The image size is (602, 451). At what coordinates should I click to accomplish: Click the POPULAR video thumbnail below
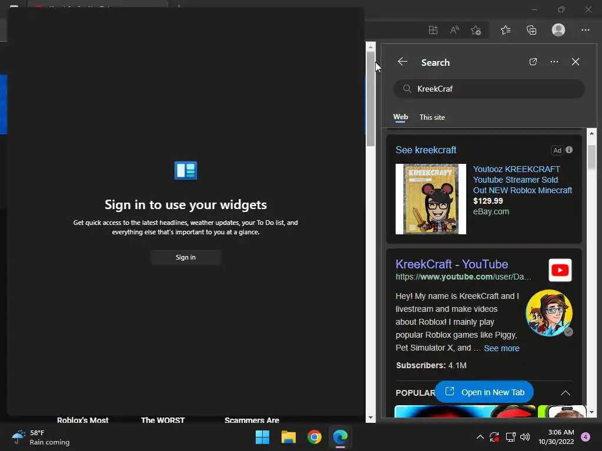point(465,411)
